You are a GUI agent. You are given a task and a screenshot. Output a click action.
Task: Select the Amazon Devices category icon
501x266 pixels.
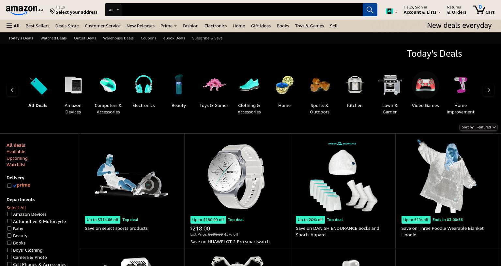pyautogui.click(x=73, y=85)
